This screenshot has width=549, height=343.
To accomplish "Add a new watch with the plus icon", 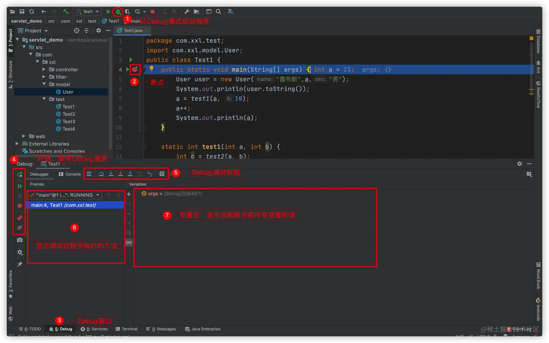I will [129, 194].
